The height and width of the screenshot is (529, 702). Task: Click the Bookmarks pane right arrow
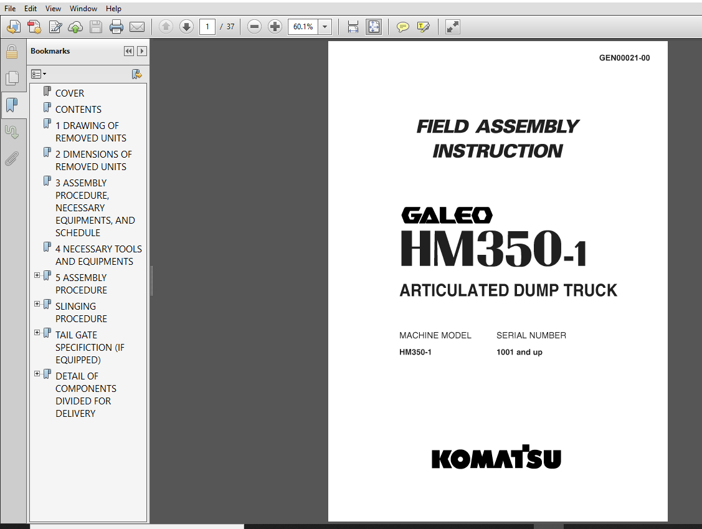[142, 51]
